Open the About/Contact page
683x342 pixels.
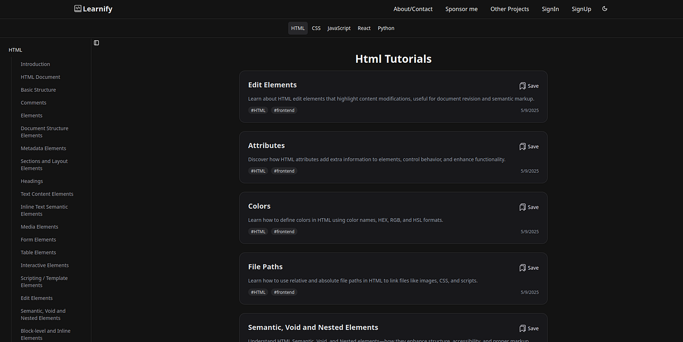point(413,9)
